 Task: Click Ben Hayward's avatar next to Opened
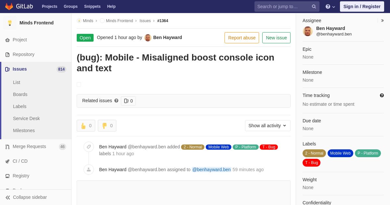coord(148,38)
